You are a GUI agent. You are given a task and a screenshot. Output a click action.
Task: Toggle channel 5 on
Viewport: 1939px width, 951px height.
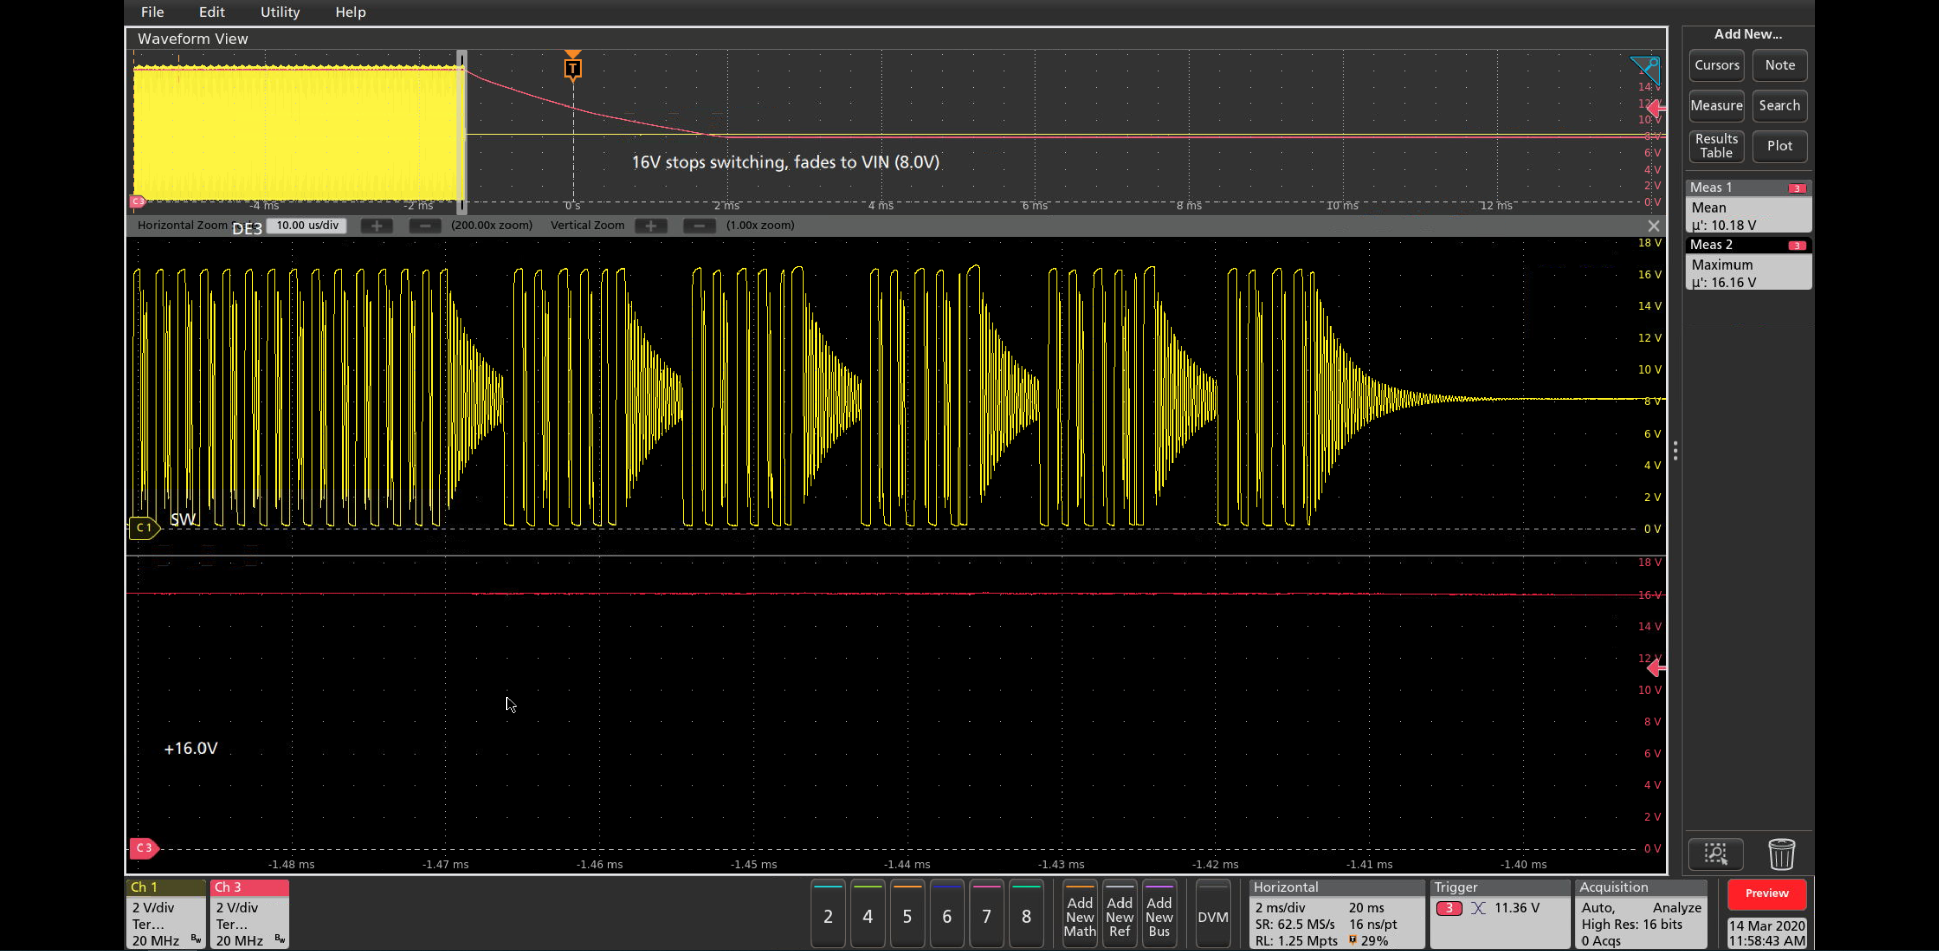pos(907,915)
